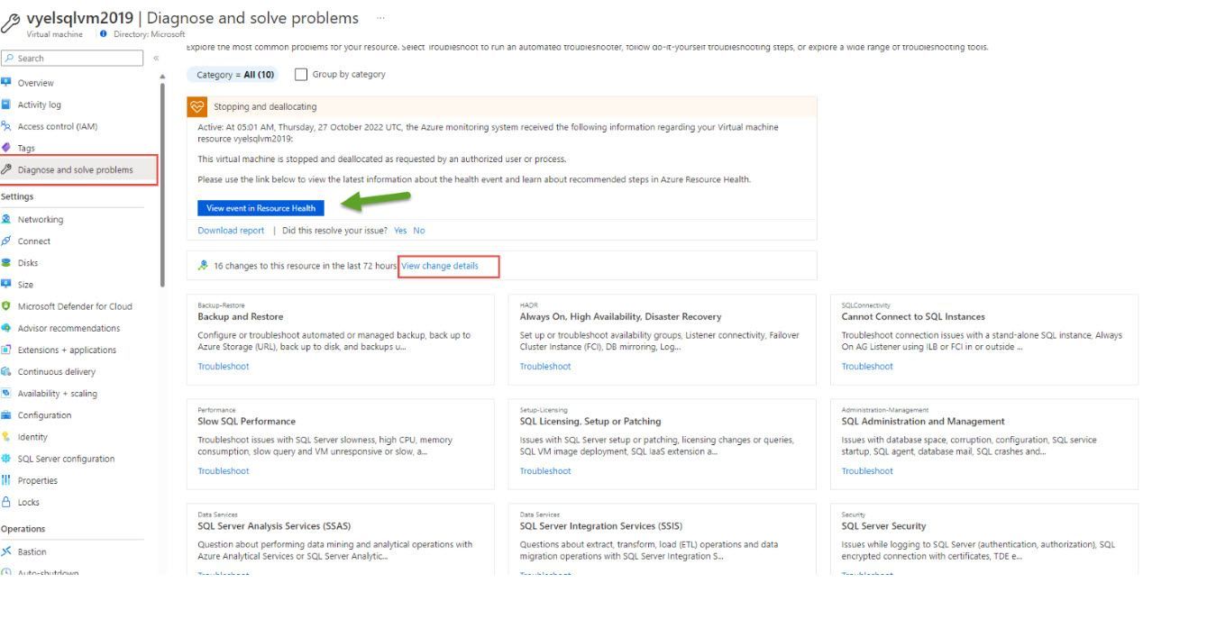This screenshot has height=619, width=1207.
Task: Click the Networking icon in sidebar
Action: pyautogui.click(x=7, y=219)
